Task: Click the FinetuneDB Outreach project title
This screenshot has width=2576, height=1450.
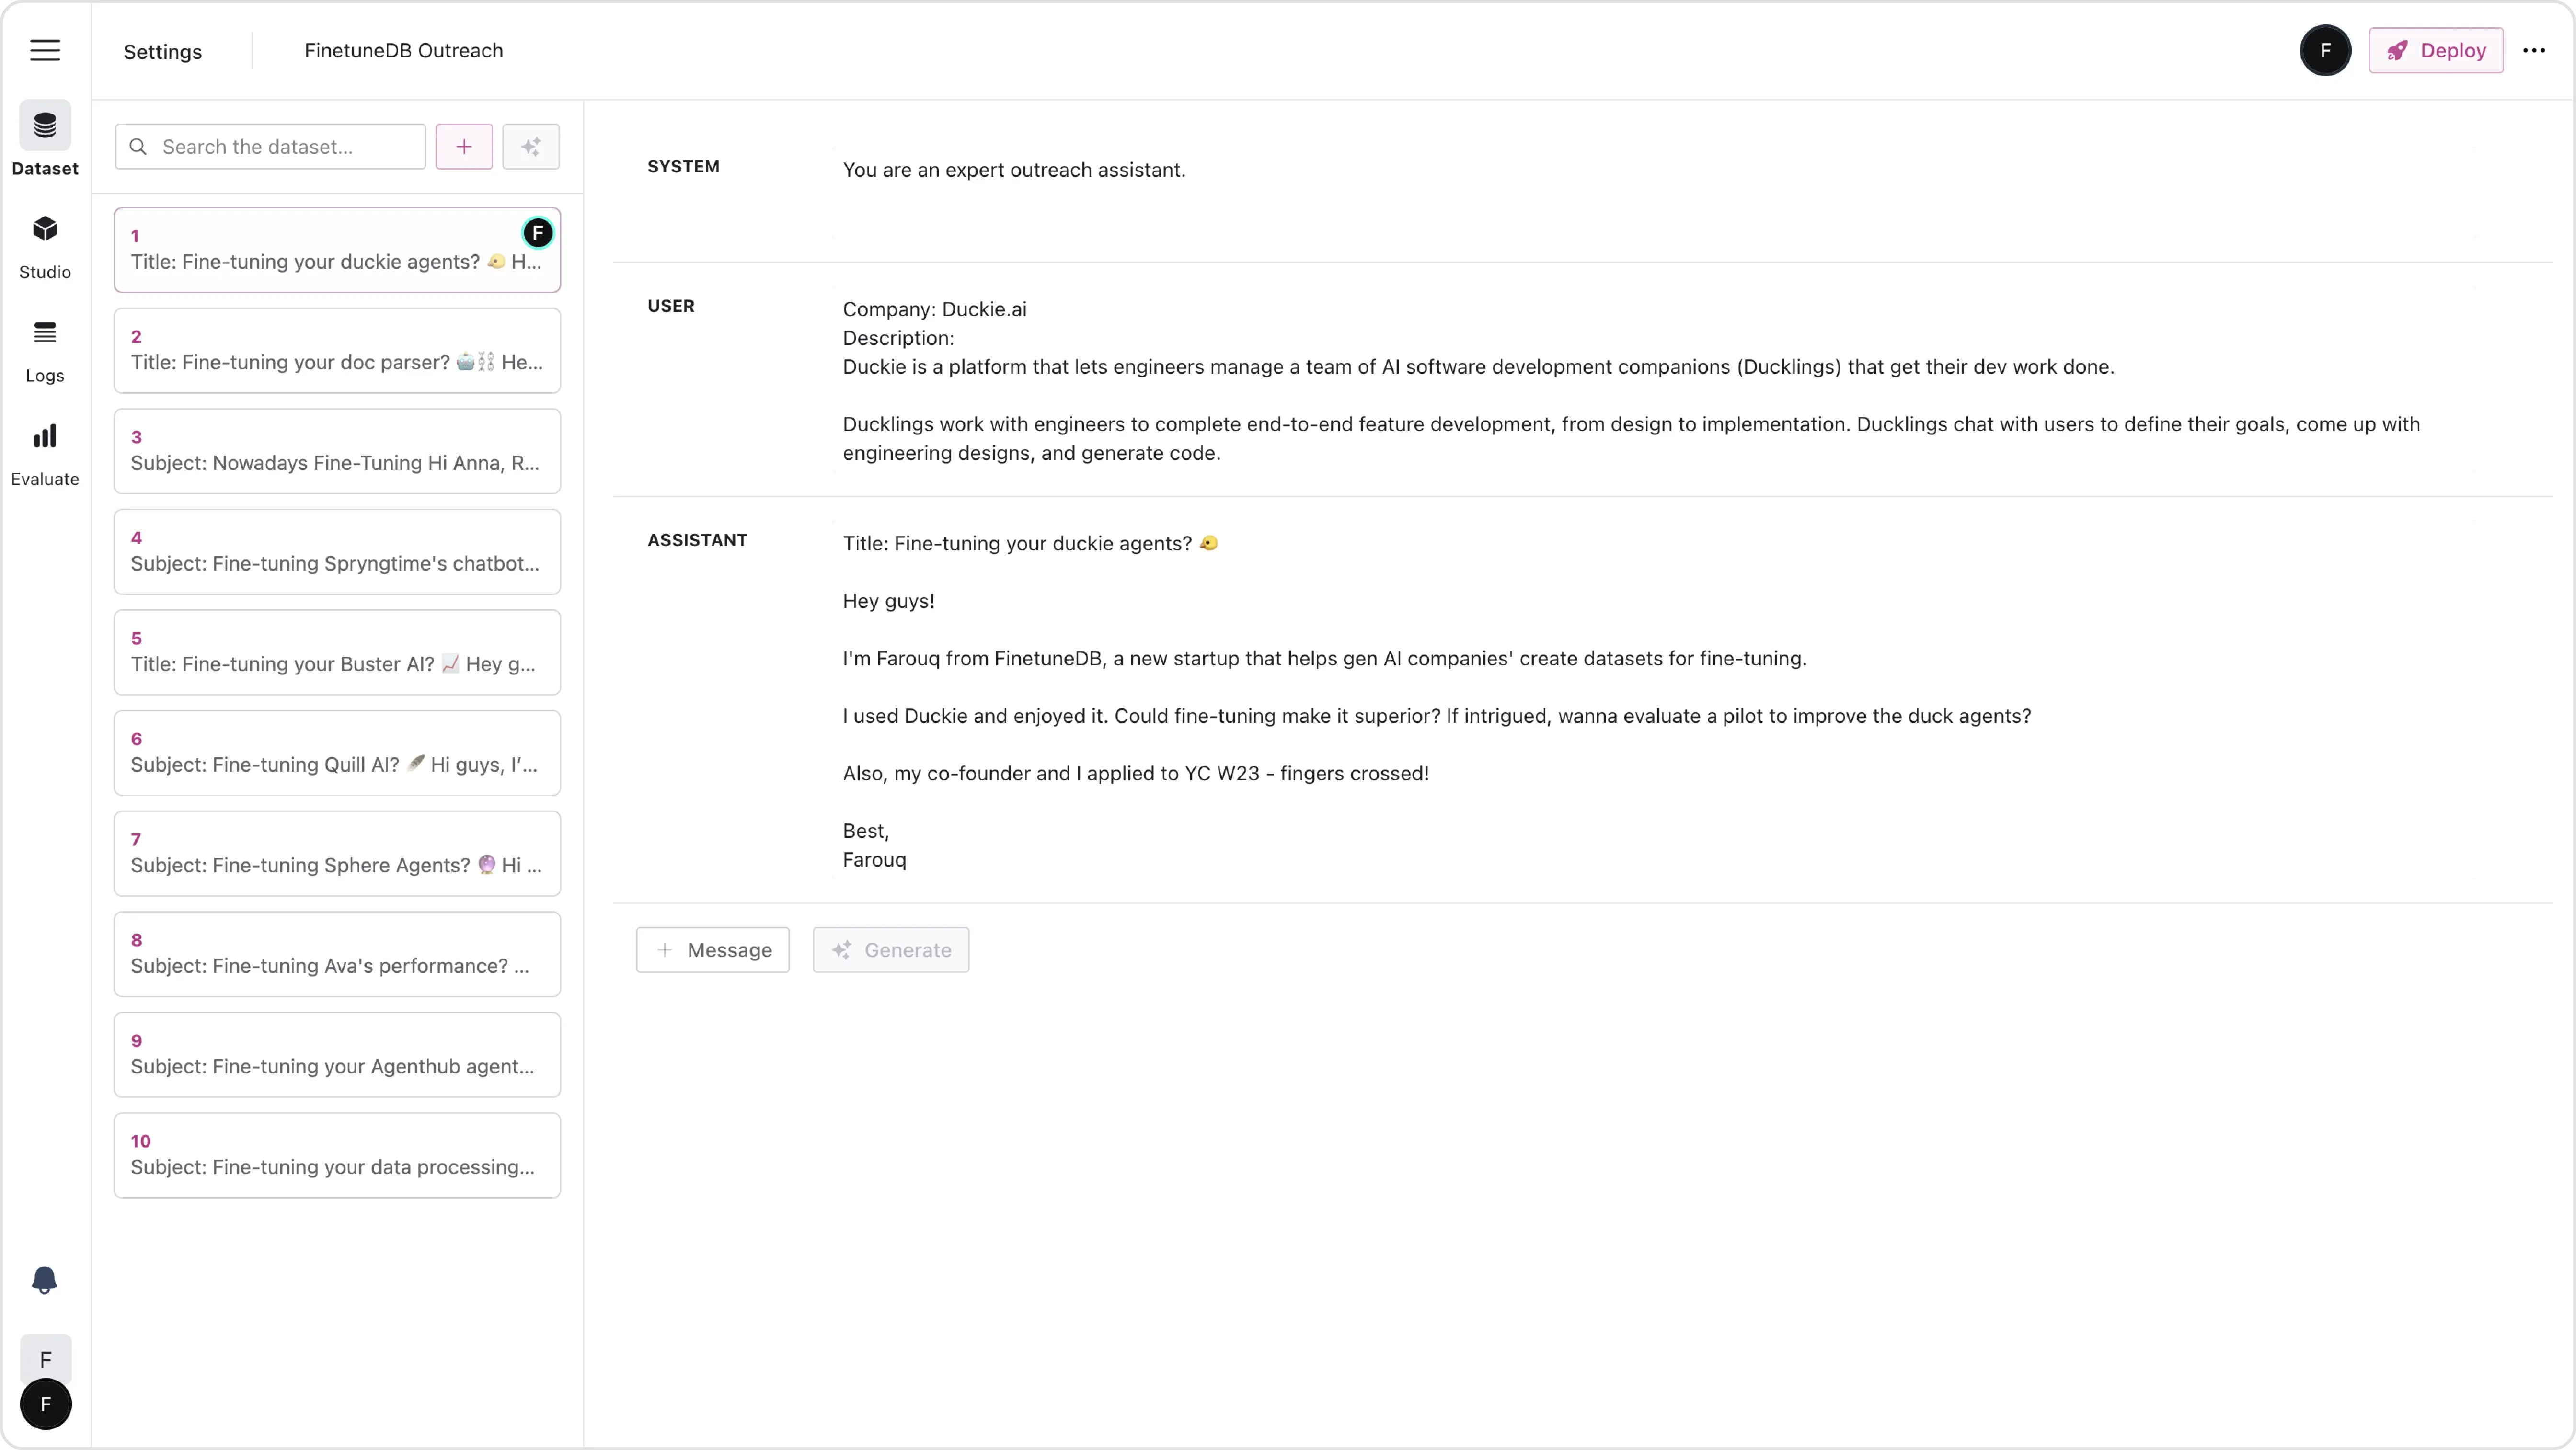Action: click(x=404, y=51)
